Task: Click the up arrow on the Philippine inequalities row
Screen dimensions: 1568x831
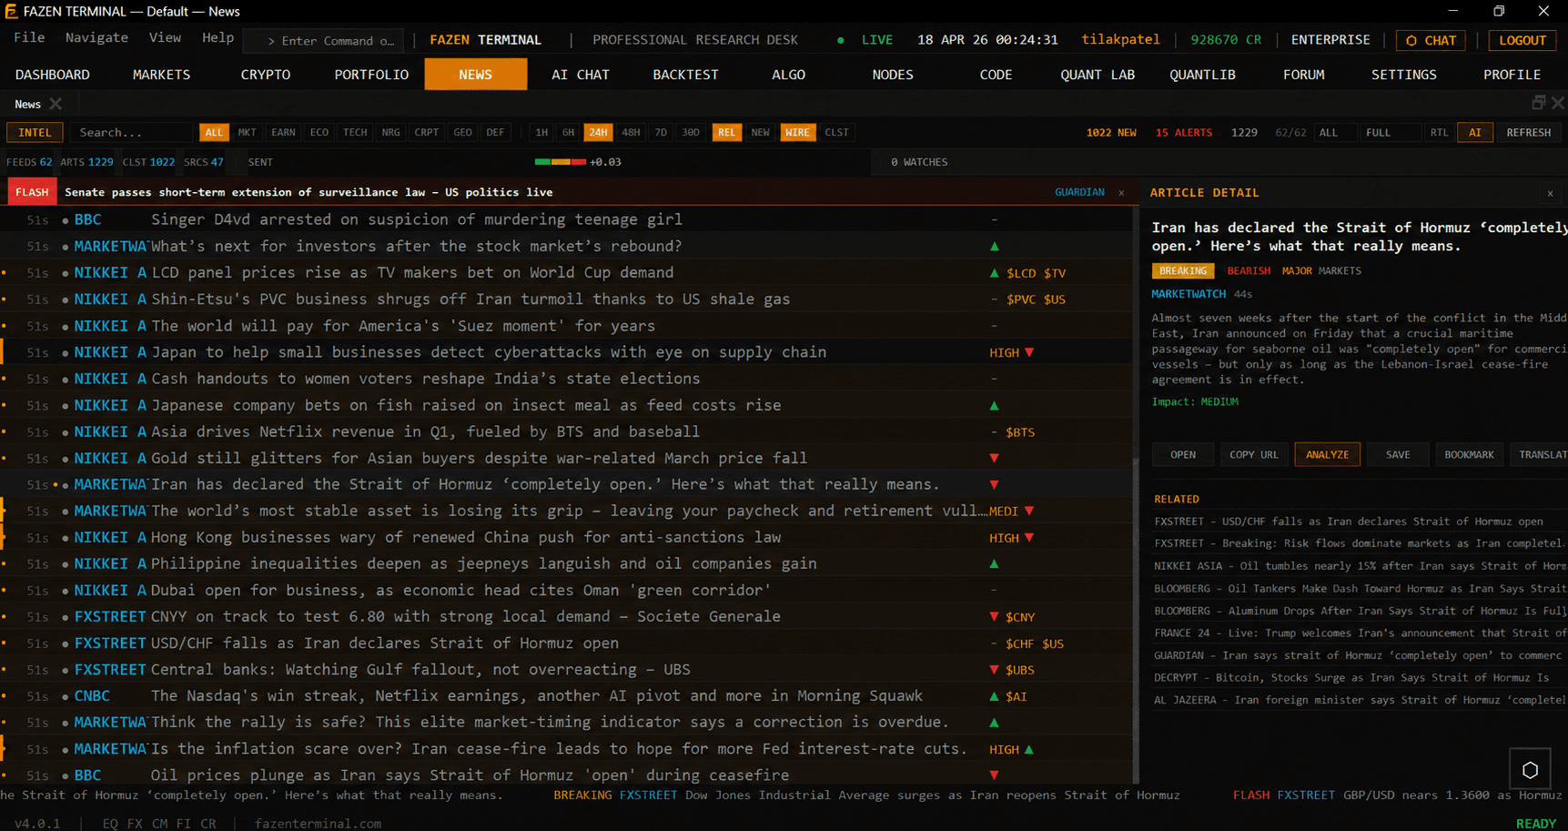Action: tap(994, 564)
